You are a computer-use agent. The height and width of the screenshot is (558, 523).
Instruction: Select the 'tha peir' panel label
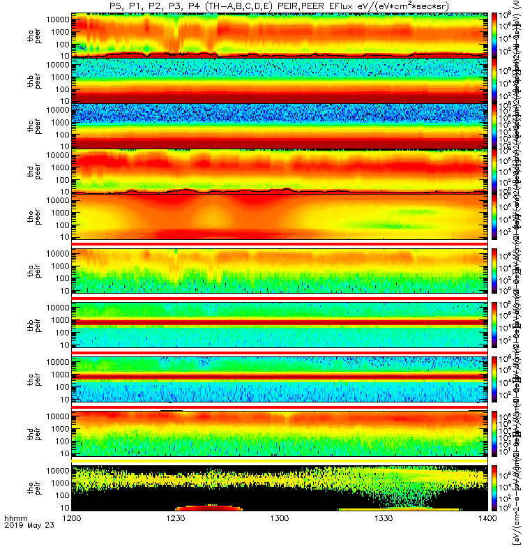(x=34, y=271)
